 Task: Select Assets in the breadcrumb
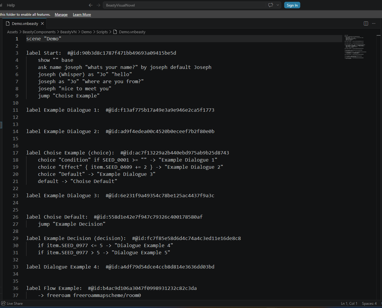point(12,32)
